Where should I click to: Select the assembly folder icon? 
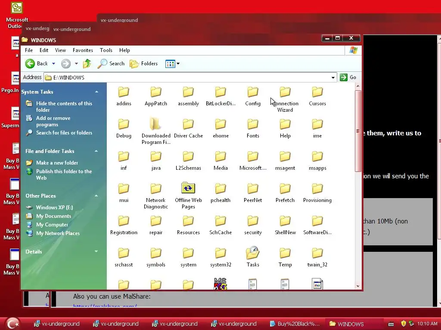pyautogui.click(x=188, y=92)
